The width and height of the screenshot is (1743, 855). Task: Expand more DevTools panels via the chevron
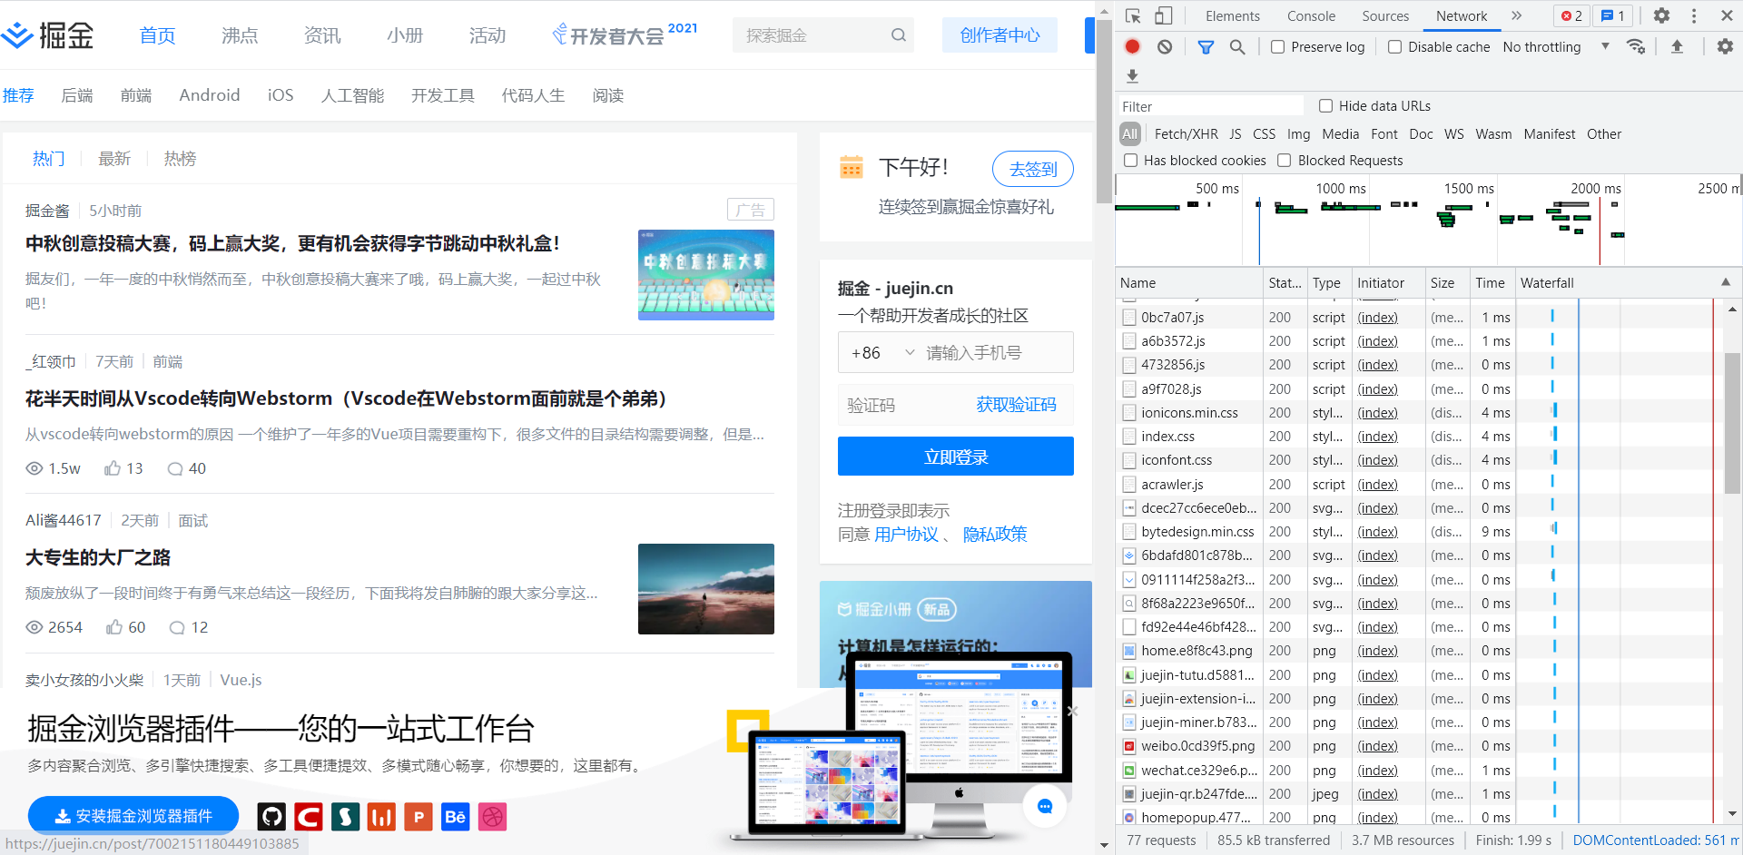coord(1516,15)
